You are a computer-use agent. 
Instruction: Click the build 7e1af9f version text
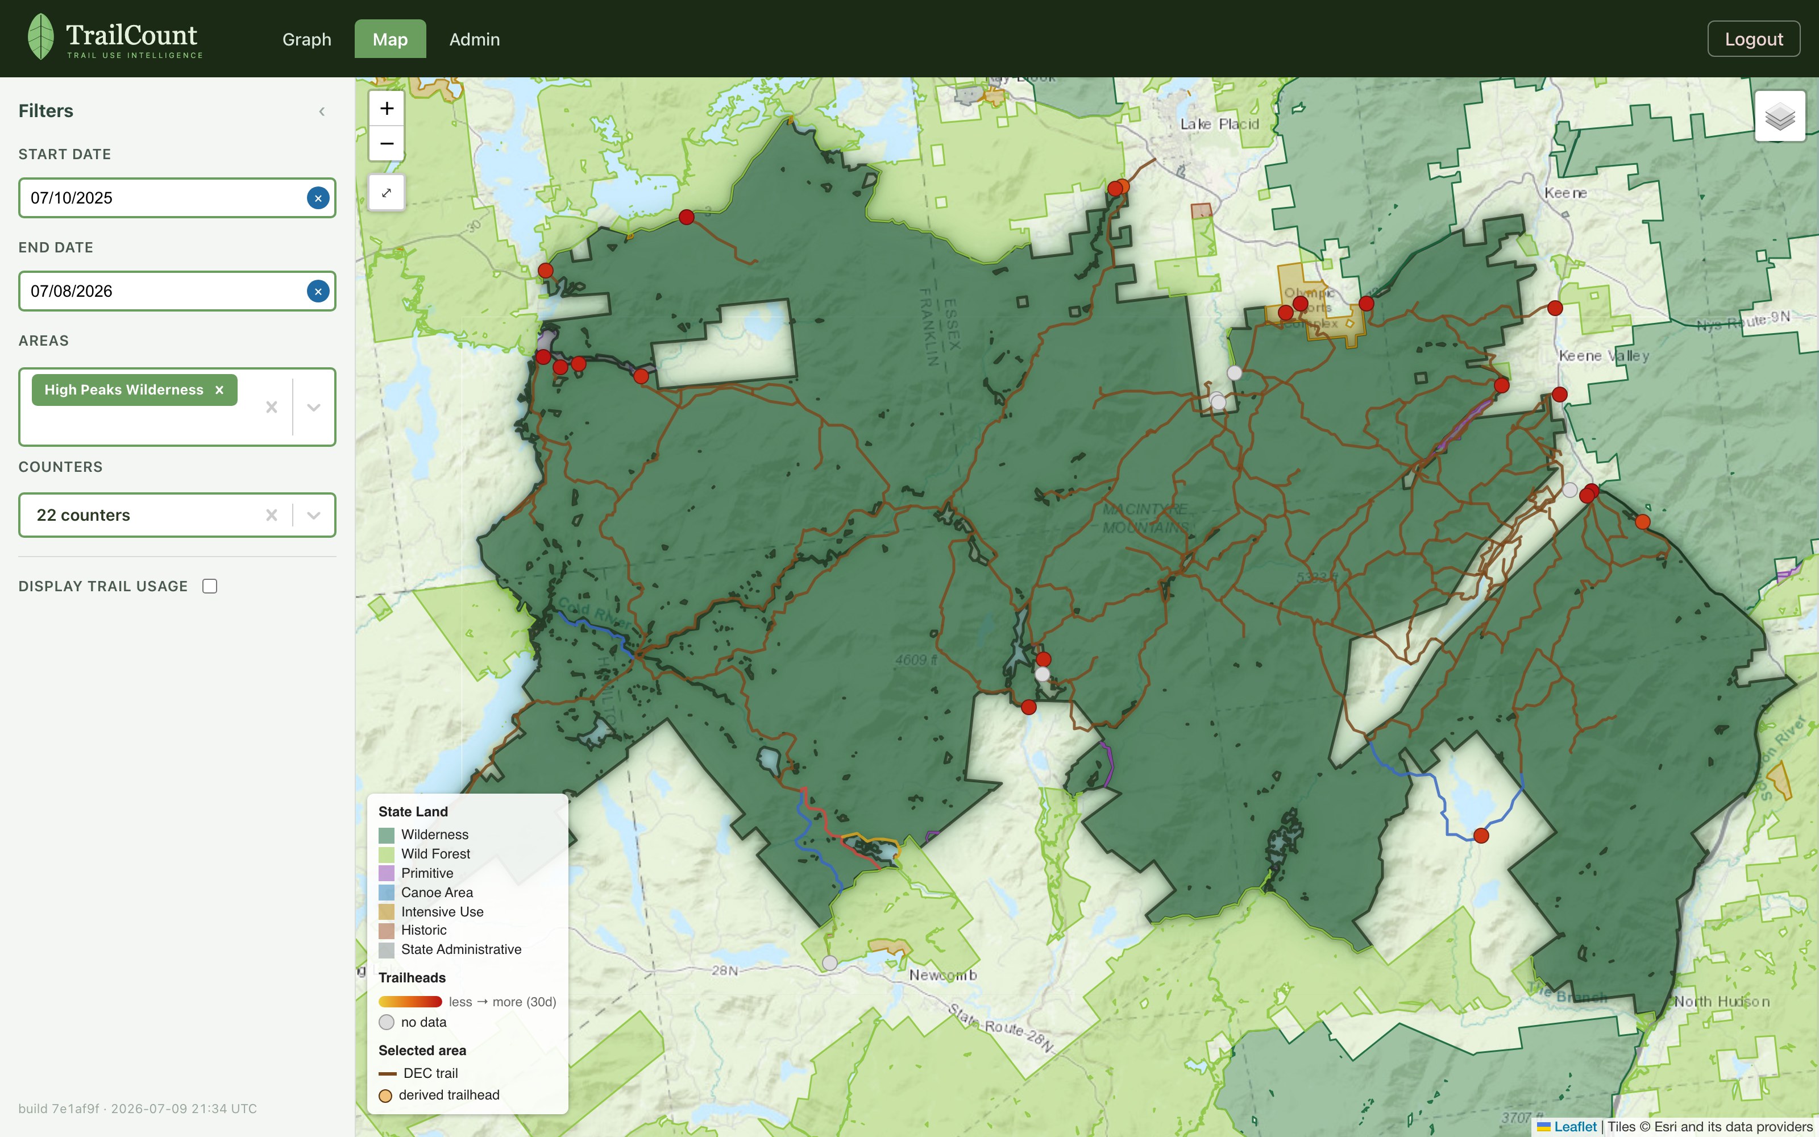[138, 1109]
